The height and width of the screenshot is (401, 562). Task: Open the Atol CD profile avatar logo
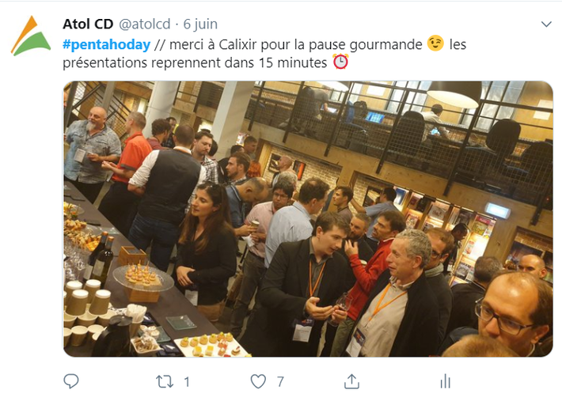coord(31,36)
